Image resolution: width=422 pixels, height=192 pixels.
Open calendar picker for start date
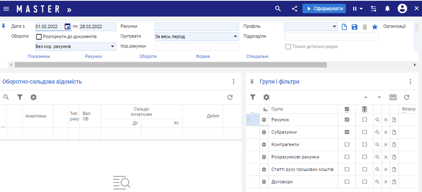[67, 26]
